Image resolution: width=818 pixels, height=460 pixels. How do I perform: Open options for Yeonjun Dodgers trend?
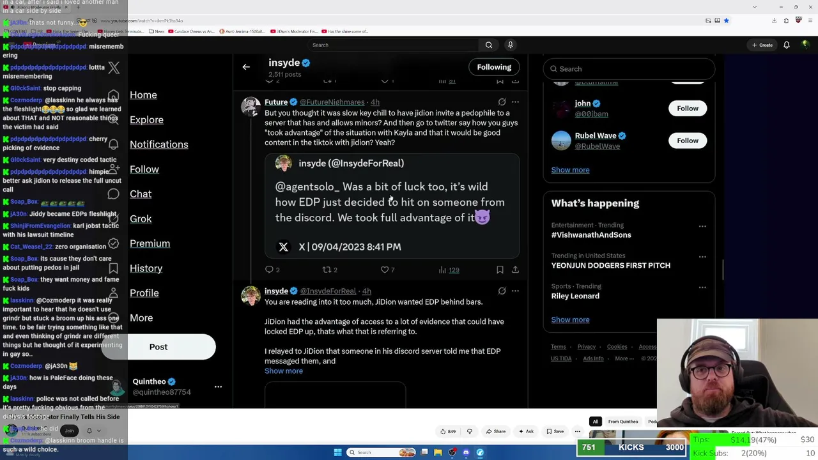[702, 257]
